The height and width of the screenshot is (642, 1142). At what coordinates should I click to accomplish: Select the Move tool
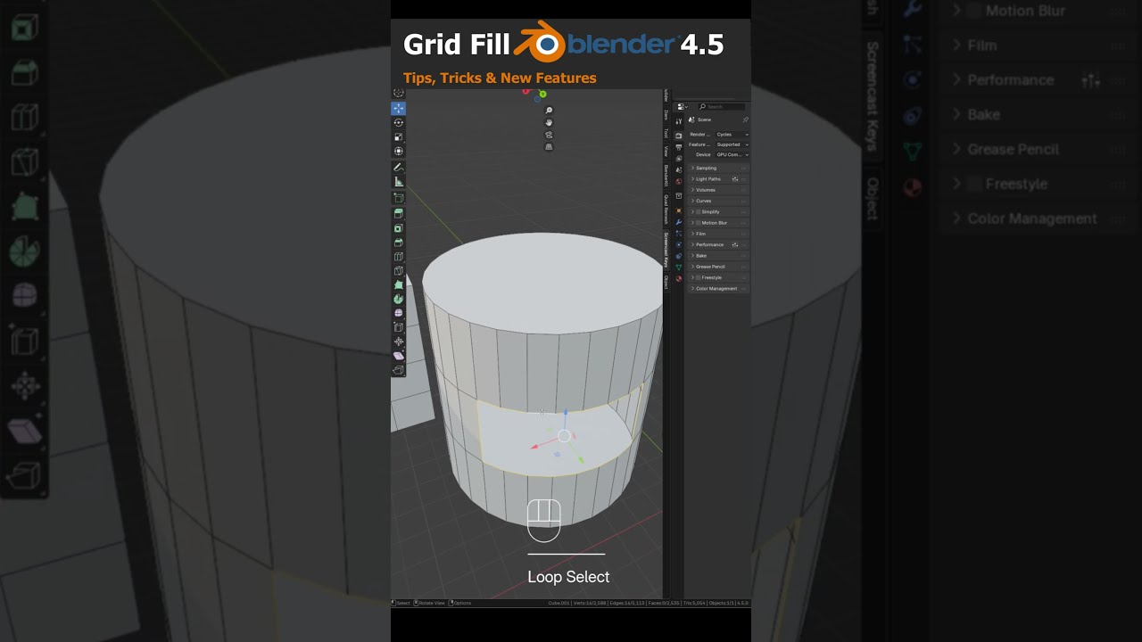pos(399,108)
